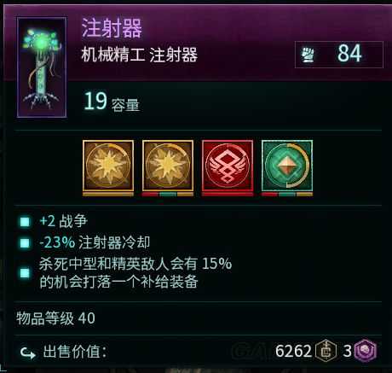The image size is (392, 373).
Task: Select the second golden starburst mod slot
Action: pos(168,166)
